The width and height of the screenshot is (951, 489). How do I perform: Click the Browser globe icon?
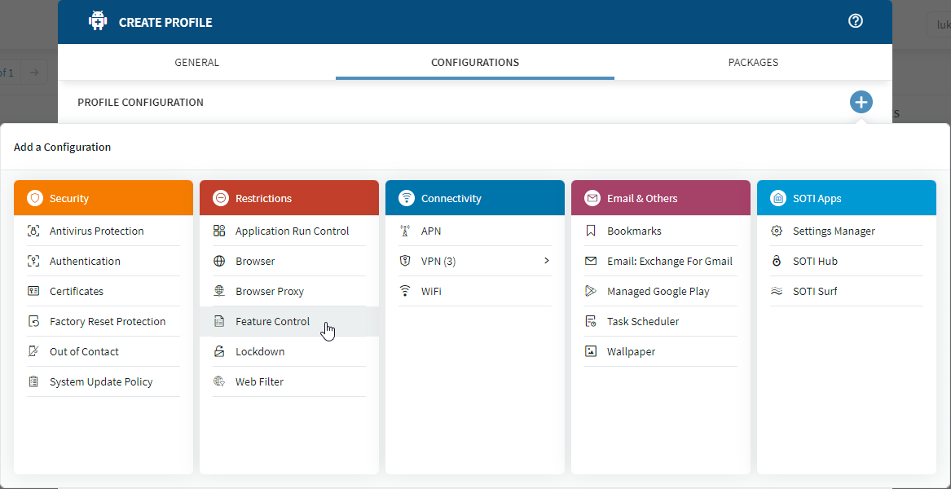pos(219,262)
